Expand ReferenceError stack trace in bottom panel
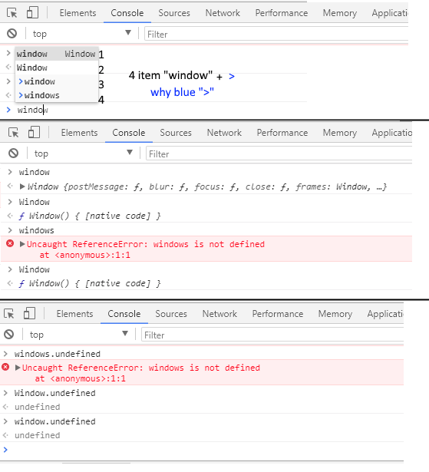429x472 pixels. [18, 368]
